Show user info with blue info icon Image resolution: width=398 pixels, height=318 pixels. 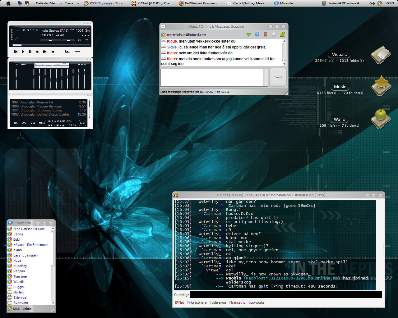coord(257,34)
